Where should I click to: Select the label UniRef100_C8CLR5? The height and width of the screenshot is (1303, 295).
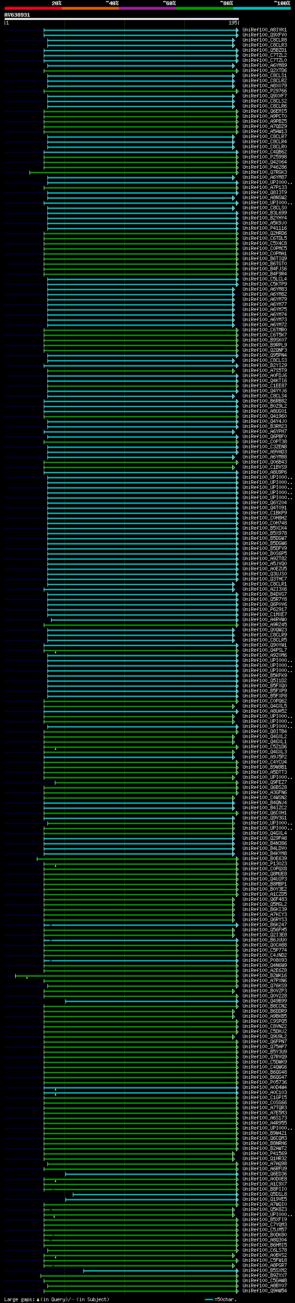pyautogui.click(x=264, y=640)
